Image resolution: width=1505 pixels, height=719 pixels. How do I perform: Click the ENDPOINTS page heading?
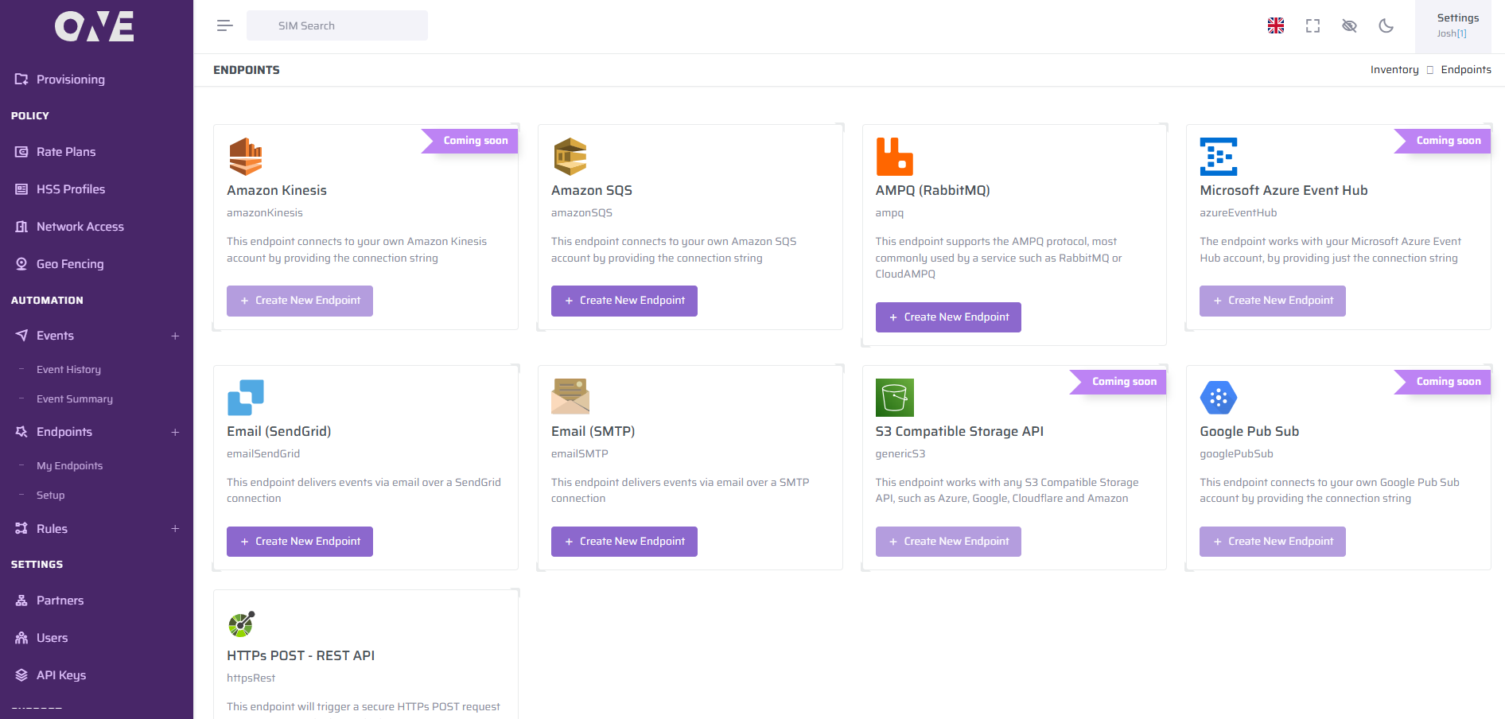pos(247,70)
